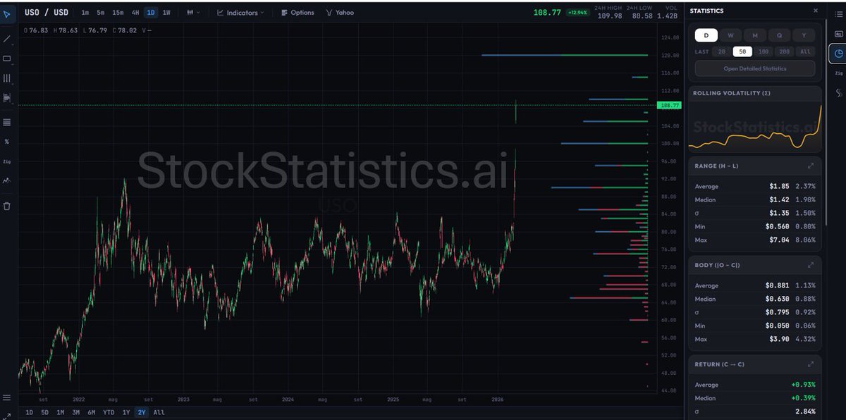Switch to the 1W timeframe
The height and width of the screenshot is (420, 846).
coord(166,13)
